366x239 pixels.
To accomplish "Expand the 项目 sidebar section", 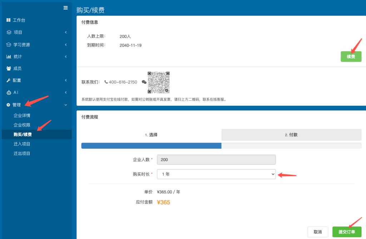I will coord(65,32).
